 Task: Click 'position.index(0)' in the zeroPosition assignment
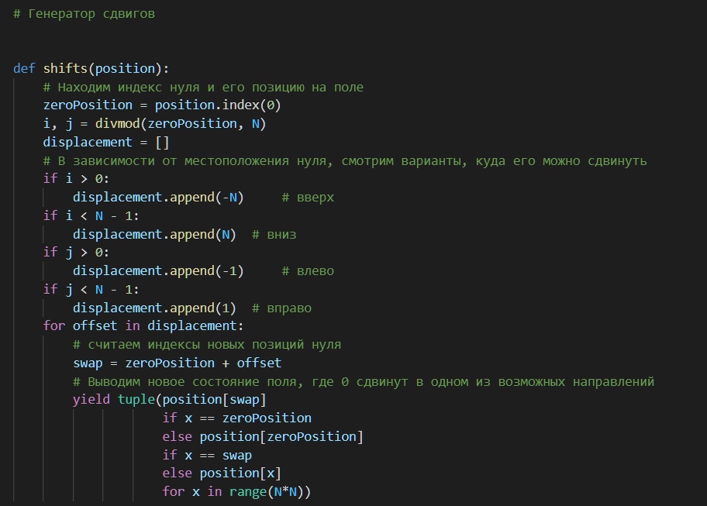[x=218, y=105]
